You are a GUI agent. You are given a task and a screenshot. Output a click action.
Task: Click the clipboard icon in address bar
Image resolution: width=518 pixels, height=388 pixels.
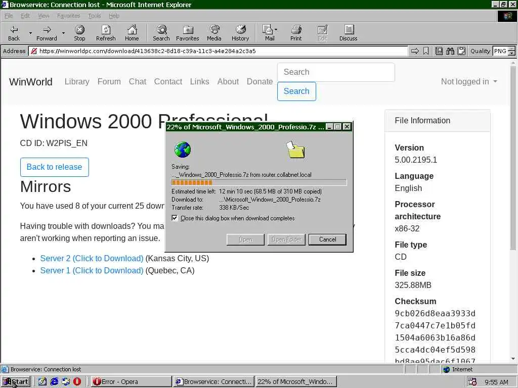pyautogui.click(x=461, y=51)
